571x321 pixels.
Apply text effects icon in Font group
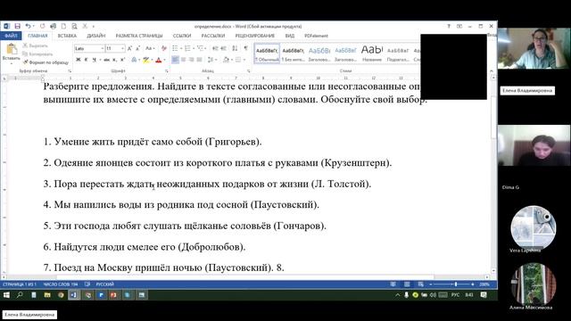point(134,60)
